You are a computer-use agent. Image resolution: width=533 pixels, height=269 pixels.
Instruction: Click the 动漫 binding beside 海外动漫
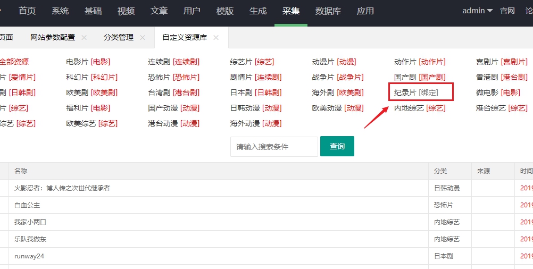click(x=273, y=124)
